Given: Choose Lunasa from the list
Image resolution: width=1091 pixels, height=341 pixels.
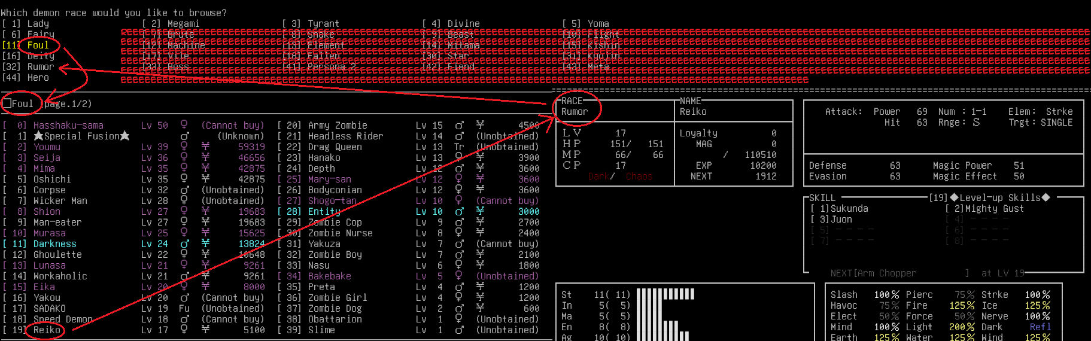Looking at the screenshot, I should pyautogui.click(x=133, y=266).
